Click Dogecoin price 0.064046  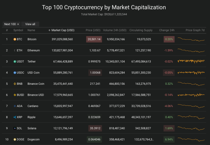point(94,140)
